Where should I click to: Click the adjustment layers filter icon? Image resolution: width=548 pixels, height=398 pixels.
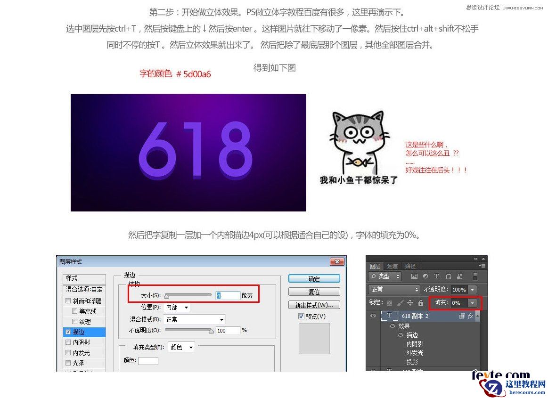tap(426, 276)
